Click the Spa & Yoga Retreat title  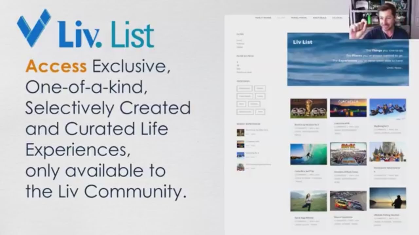(x=304, y=217)
